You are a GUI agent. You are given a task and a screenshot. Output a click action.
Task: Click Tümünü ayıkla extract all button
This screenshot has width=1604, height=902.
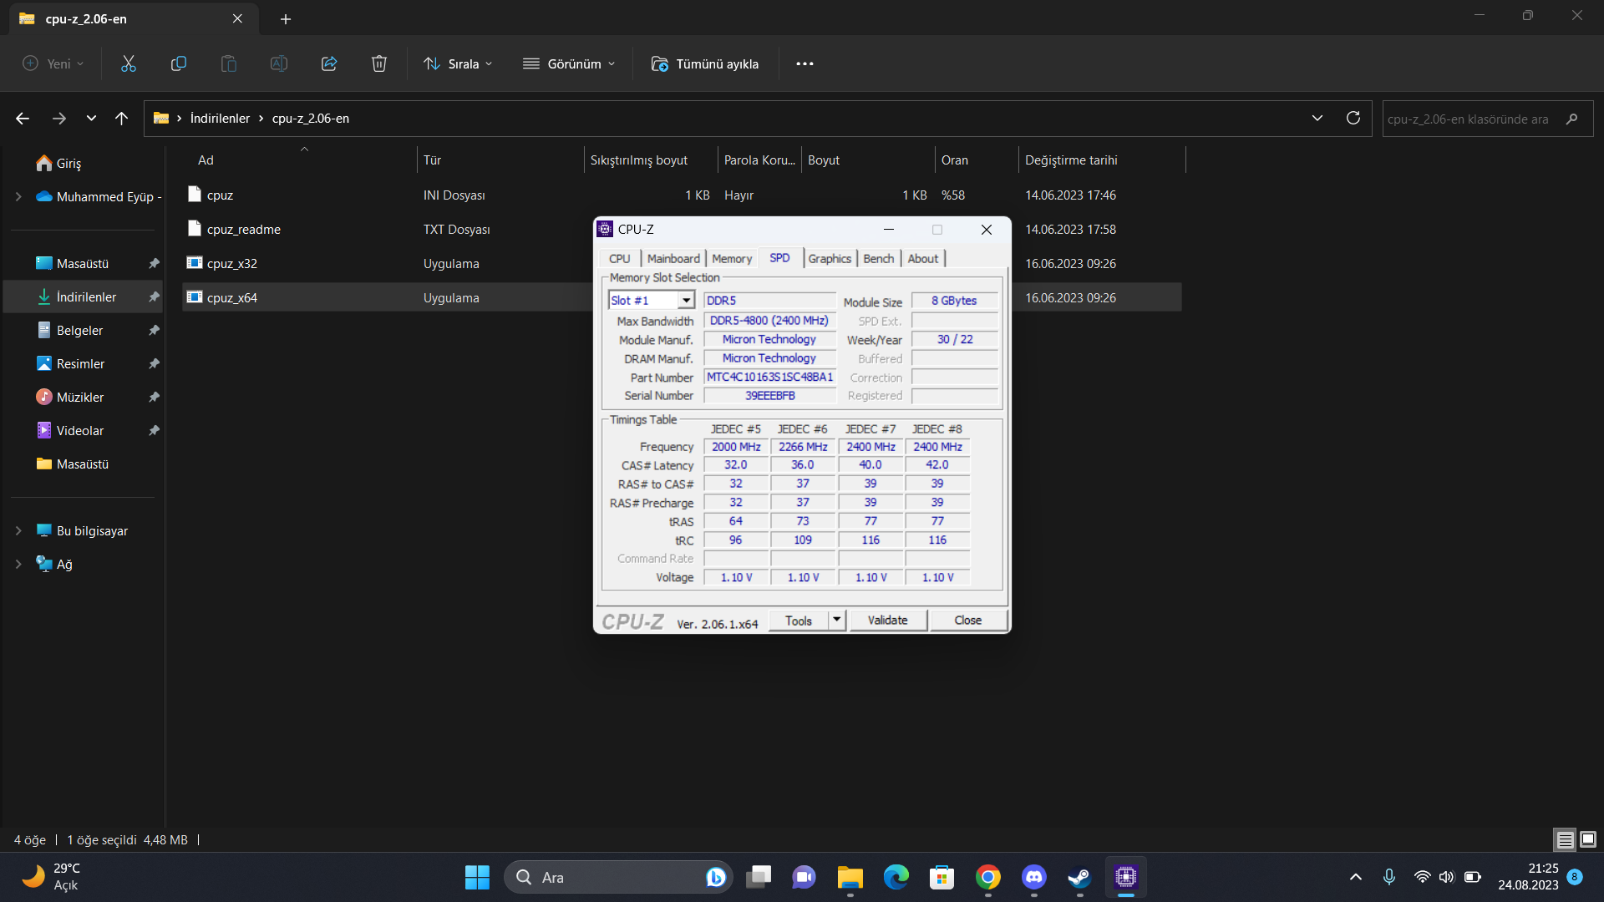tap(704, 63)
